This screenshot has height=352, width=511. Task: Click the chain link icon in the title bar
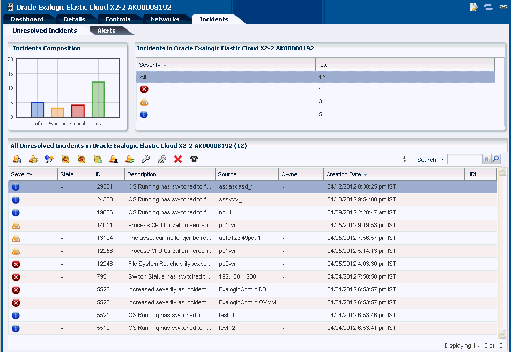coord(503,7)
